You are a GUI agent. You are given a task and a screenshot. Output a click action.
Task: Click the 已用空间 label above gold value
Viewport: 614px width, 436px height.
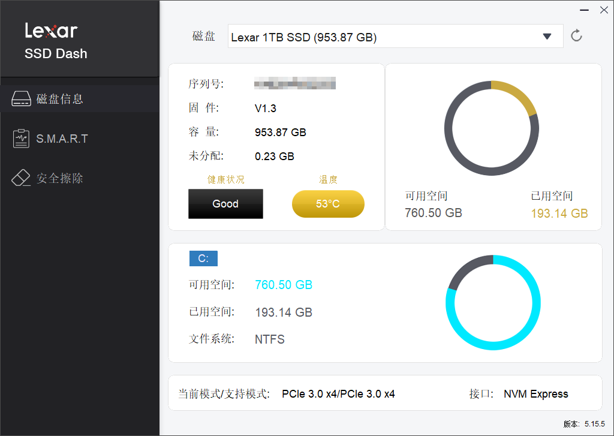tap(552, 196)
